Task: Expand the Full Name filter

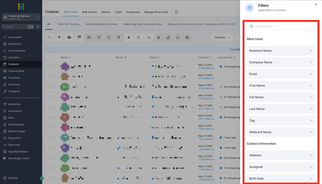Action: click(x=281, y=97)
